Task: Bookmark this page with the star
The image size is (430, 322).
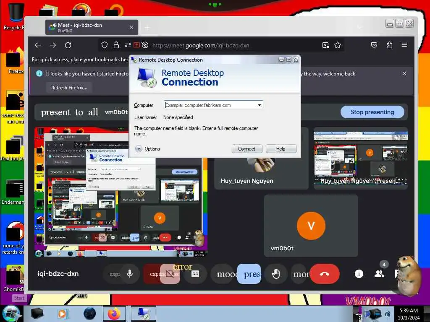Action: [x=338, y=45]
